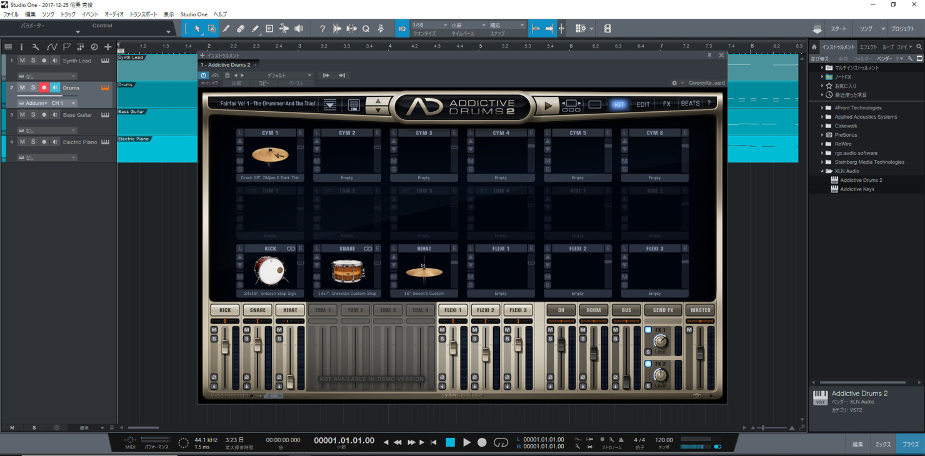Viewport: 925px width, 456px height.
Task: Open the video player film icon
Action: click(607, 29)
